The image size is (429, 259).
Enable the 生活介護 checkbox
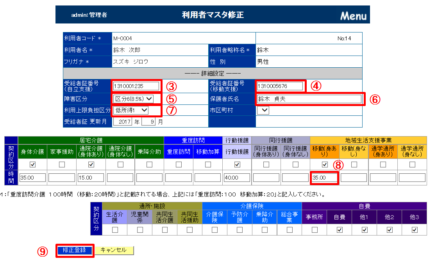115,230
